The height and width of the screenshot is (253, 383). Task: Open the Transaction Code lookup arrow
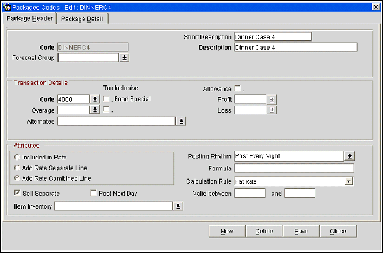pyautogui.click(x=95, y=99)
